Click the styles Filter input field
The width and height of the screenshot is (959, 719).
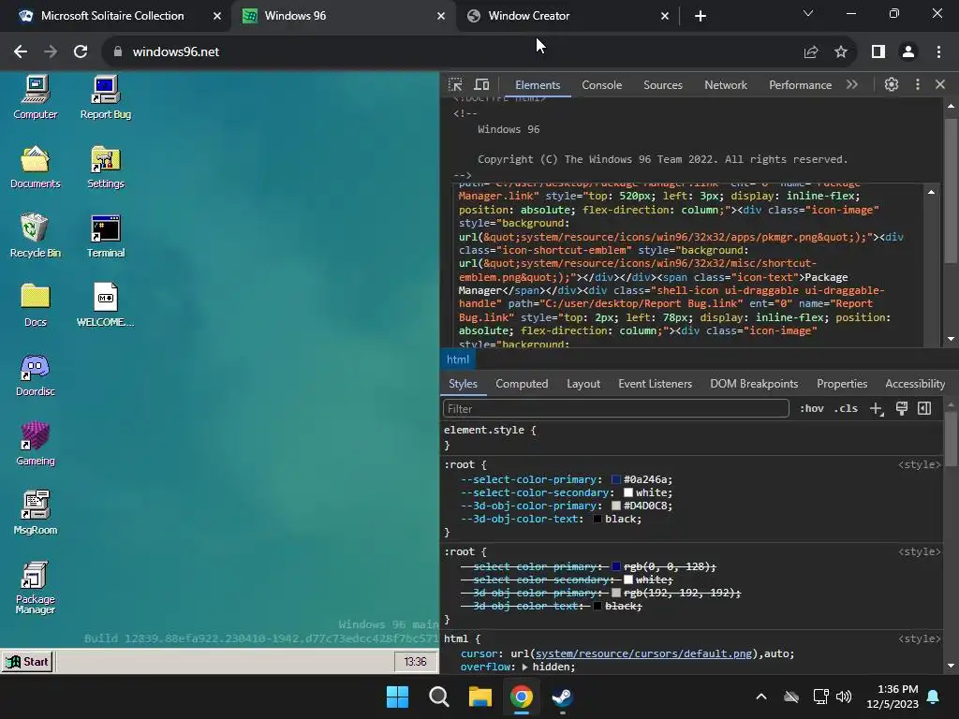click(x=616, y=408)
